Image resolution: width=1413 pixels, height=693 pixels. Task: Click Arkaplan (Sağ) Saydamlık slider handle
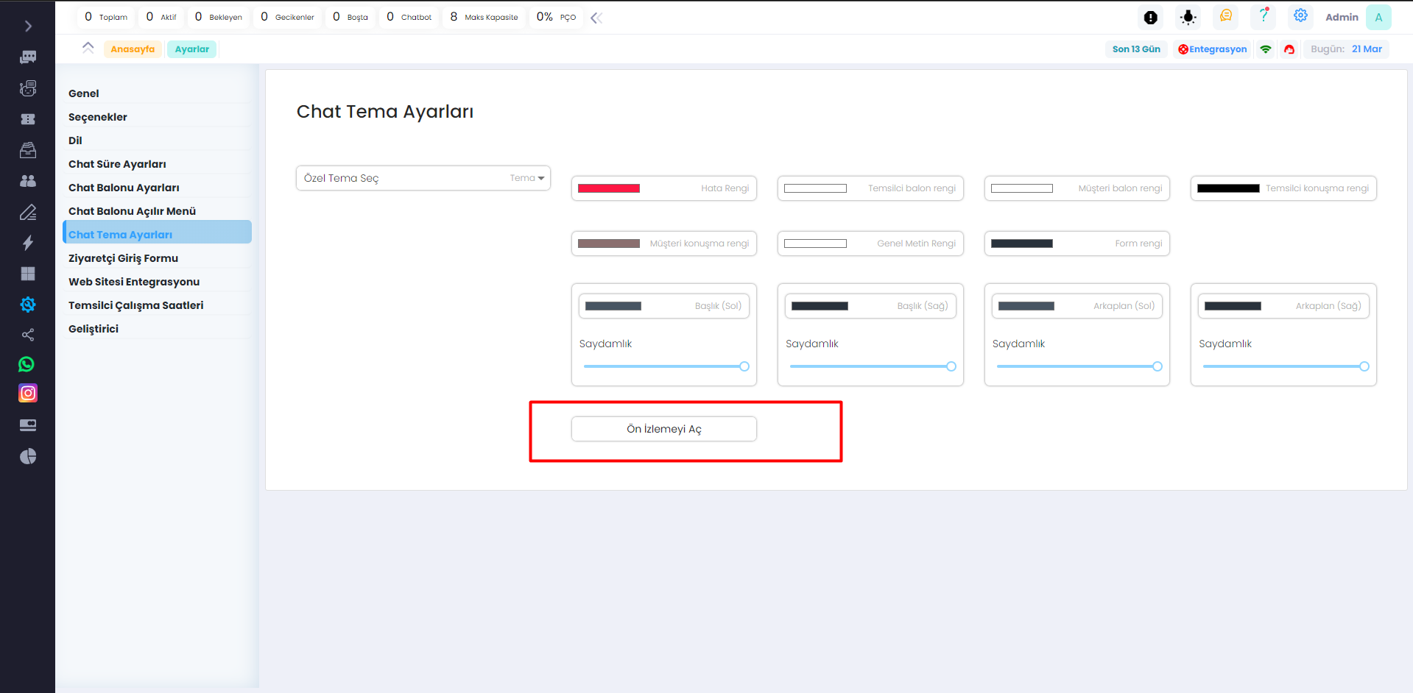tap(1364, 366)
